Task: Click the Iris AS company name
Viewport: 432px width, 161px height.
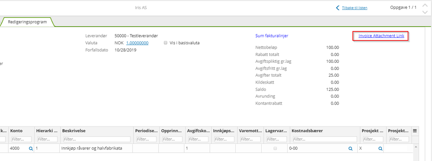Action: click(x=141, y=8)
